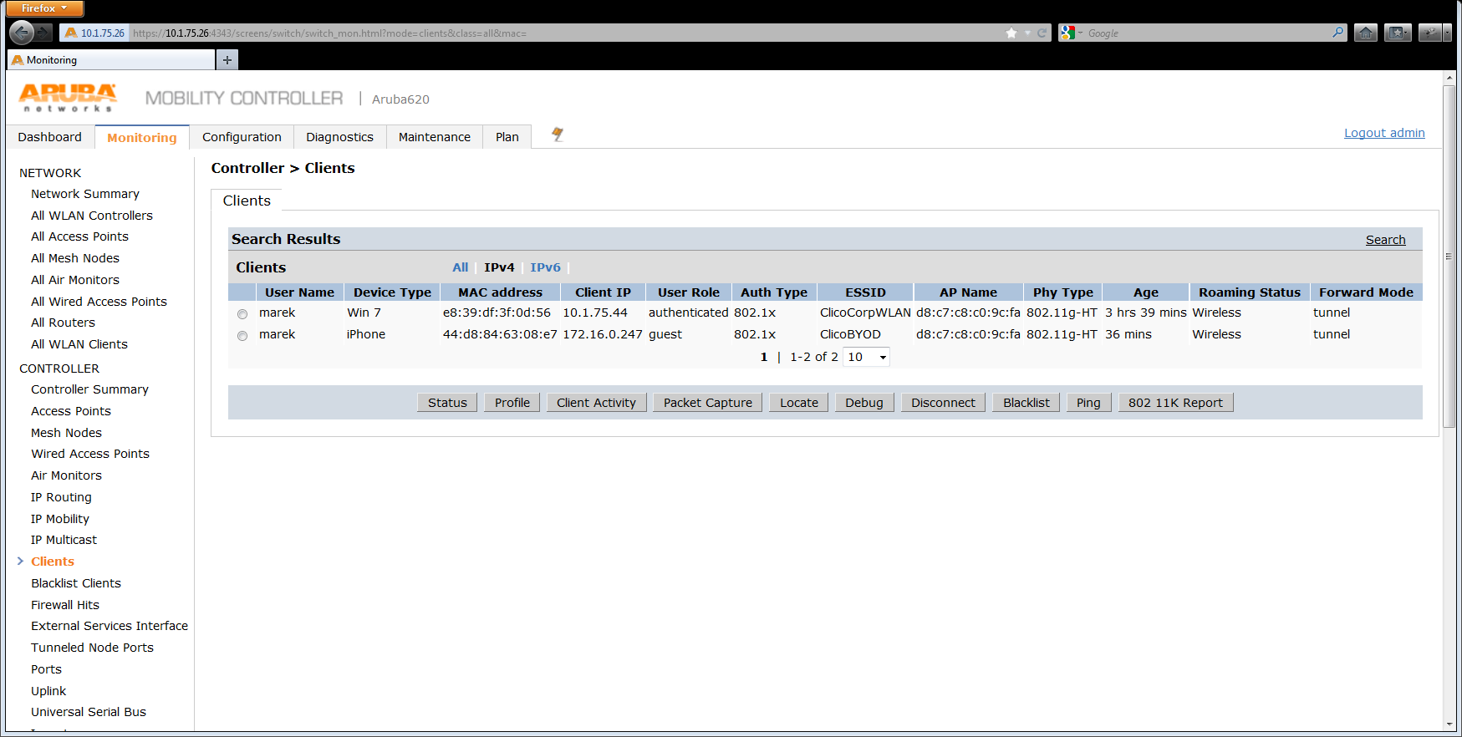The height and width of the screenshot is (737, 1462).
Task: Click the Logout admin link
Action: click(1384, 133)
